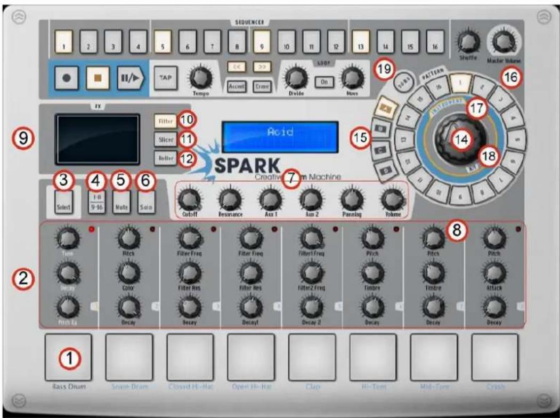Select pattern bank D
The image size is (560, 418).
(386, 172)
